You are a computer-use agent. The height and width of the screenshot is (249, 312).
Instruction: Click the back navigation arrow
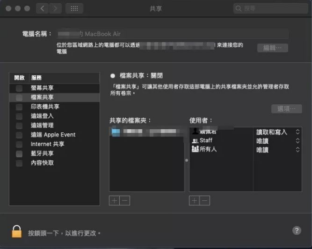point(42,8)
